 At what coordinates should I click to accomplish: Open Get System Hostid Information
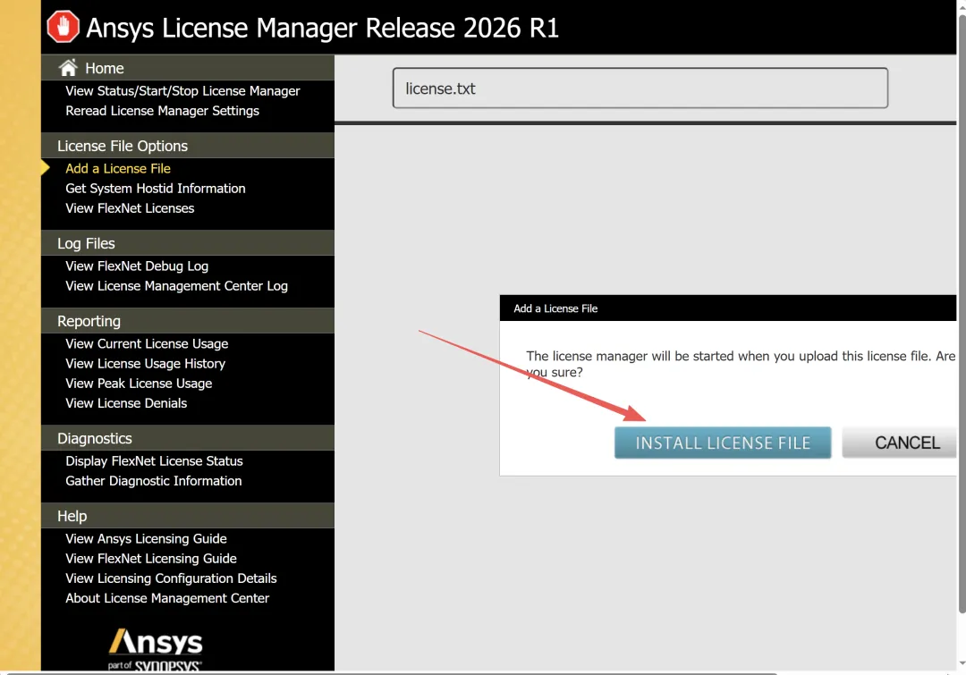click(x=156, y=188)
